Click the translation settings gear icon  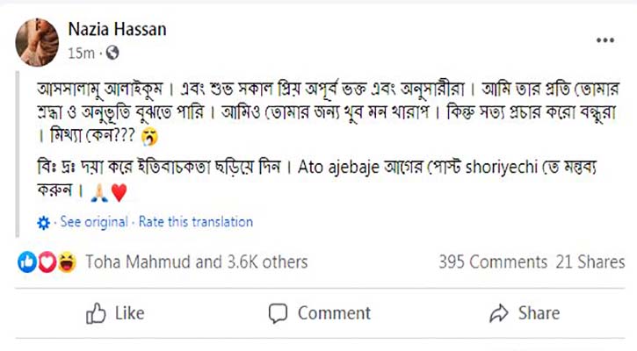(x=44, y=223)
